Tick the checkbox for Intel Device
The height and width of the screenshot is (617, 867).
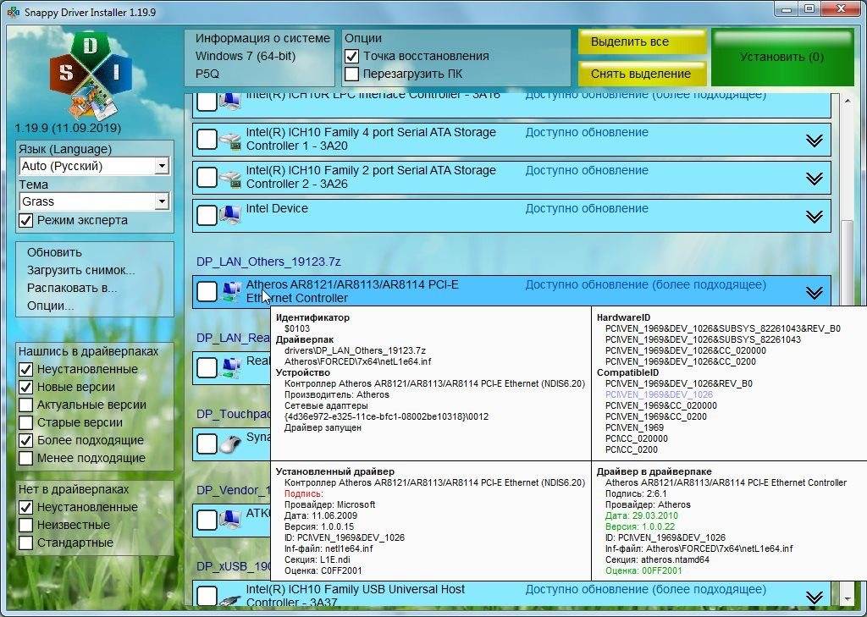click(x=207, y=215)
